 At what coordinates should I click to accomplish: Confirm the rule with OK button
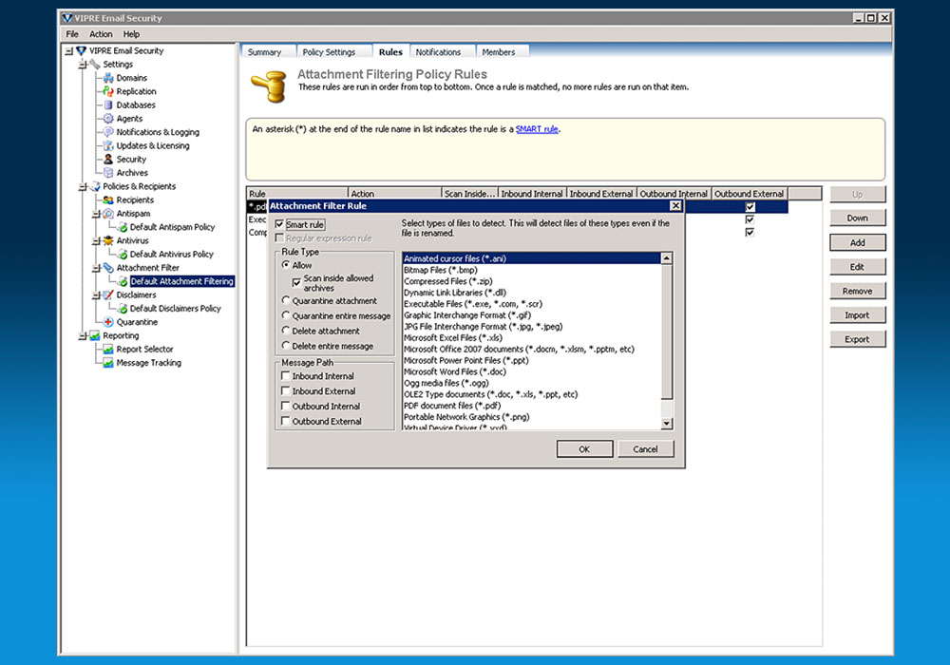(x=584, y=449)
